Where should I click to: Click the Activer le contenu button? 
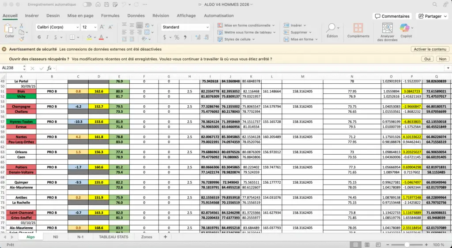pyautogui.click(x=430, y=49)
